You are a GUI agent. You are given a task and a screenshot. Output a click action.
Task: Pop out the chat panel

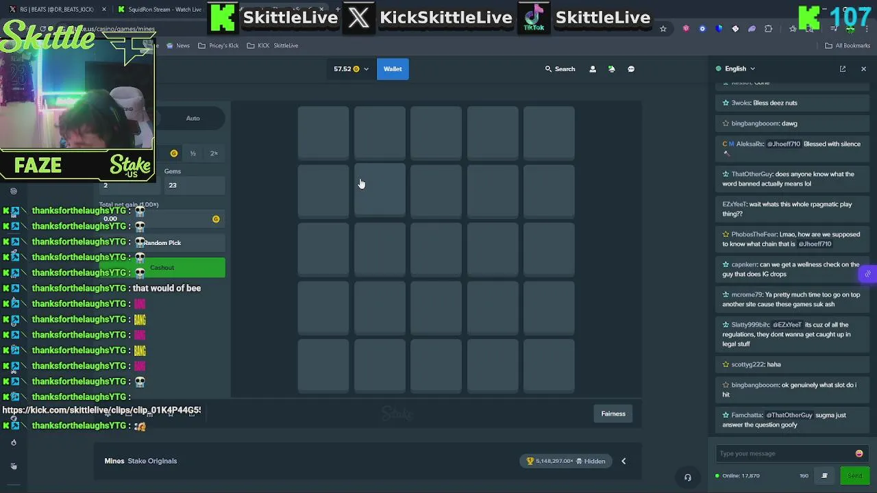pos(843,69)
